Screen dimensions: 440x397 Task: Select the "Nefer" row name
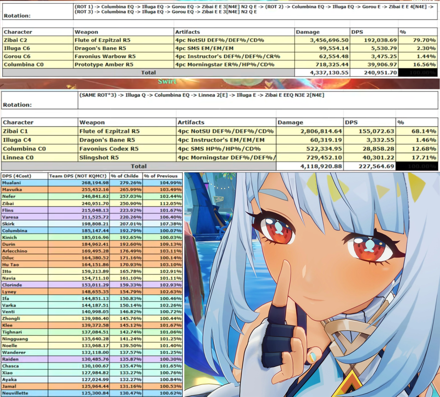(x=24, y=196)
